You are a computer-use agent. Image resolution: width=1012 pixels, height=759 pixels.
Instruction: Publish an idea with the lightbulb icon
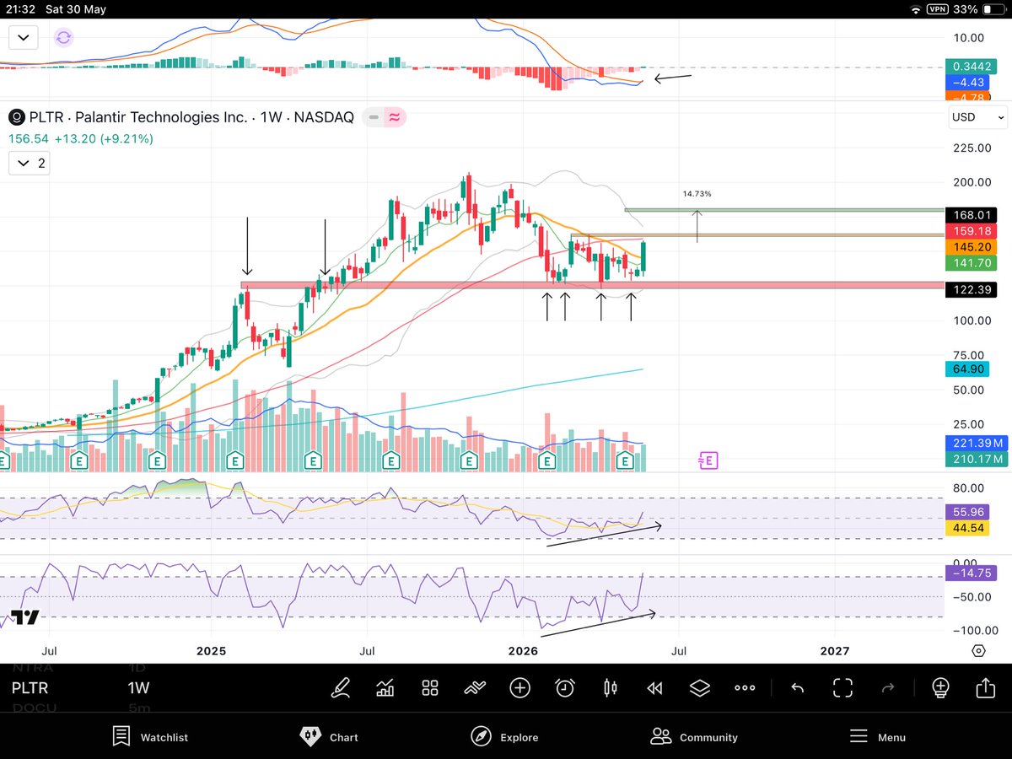(940, 687)
